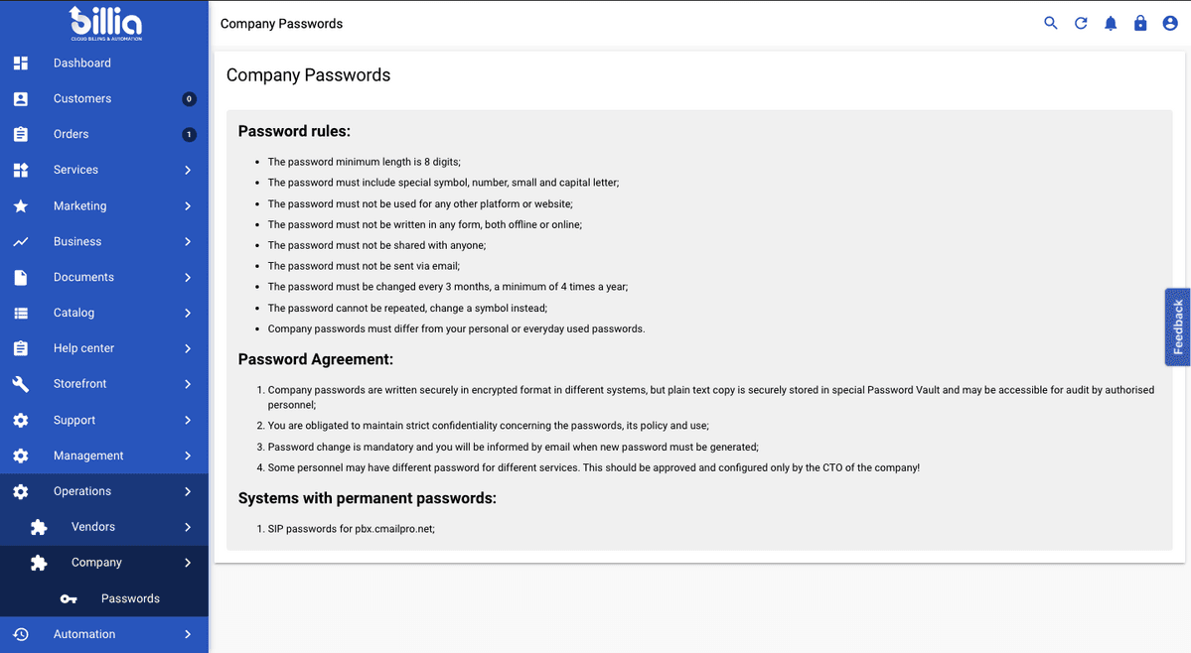This screenshot has width=1191, height=653.
Task: Click the Marketing star icon
Action: 21,206
